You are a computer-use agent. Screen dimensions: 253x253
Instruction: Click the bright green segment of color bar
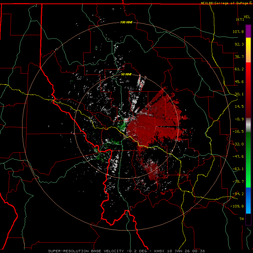[248, 160]
